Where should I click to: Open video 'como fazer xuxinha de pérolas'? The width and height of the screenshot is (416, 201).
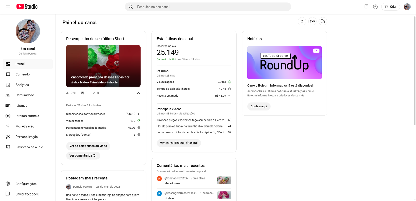[x=191, y=132]
